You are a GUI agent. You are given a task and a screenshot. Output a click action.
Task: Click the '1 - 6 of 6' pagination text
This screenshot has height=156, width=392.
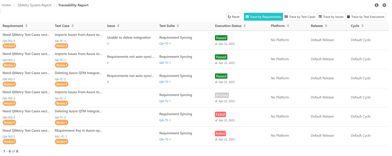coord(11,151)
